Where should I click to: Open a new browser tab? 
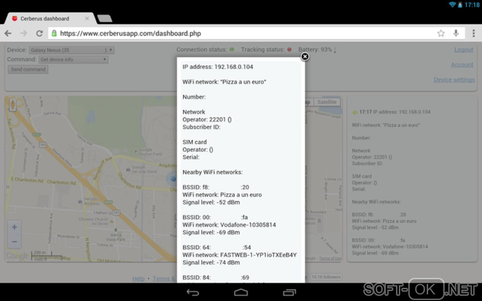[105, 19]
